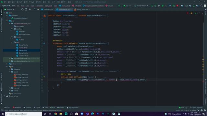Select AndroidManifest.xml in the tree
The height and width of the screenshot is (116, 207).
19,18
